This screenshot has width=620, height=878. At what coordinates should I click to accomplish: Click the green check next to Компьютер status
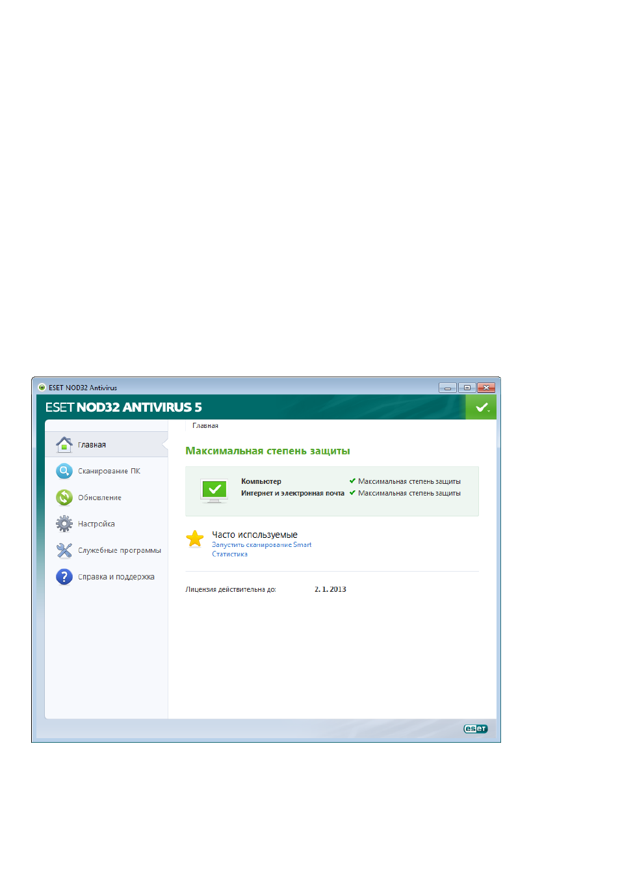[352, 481]
